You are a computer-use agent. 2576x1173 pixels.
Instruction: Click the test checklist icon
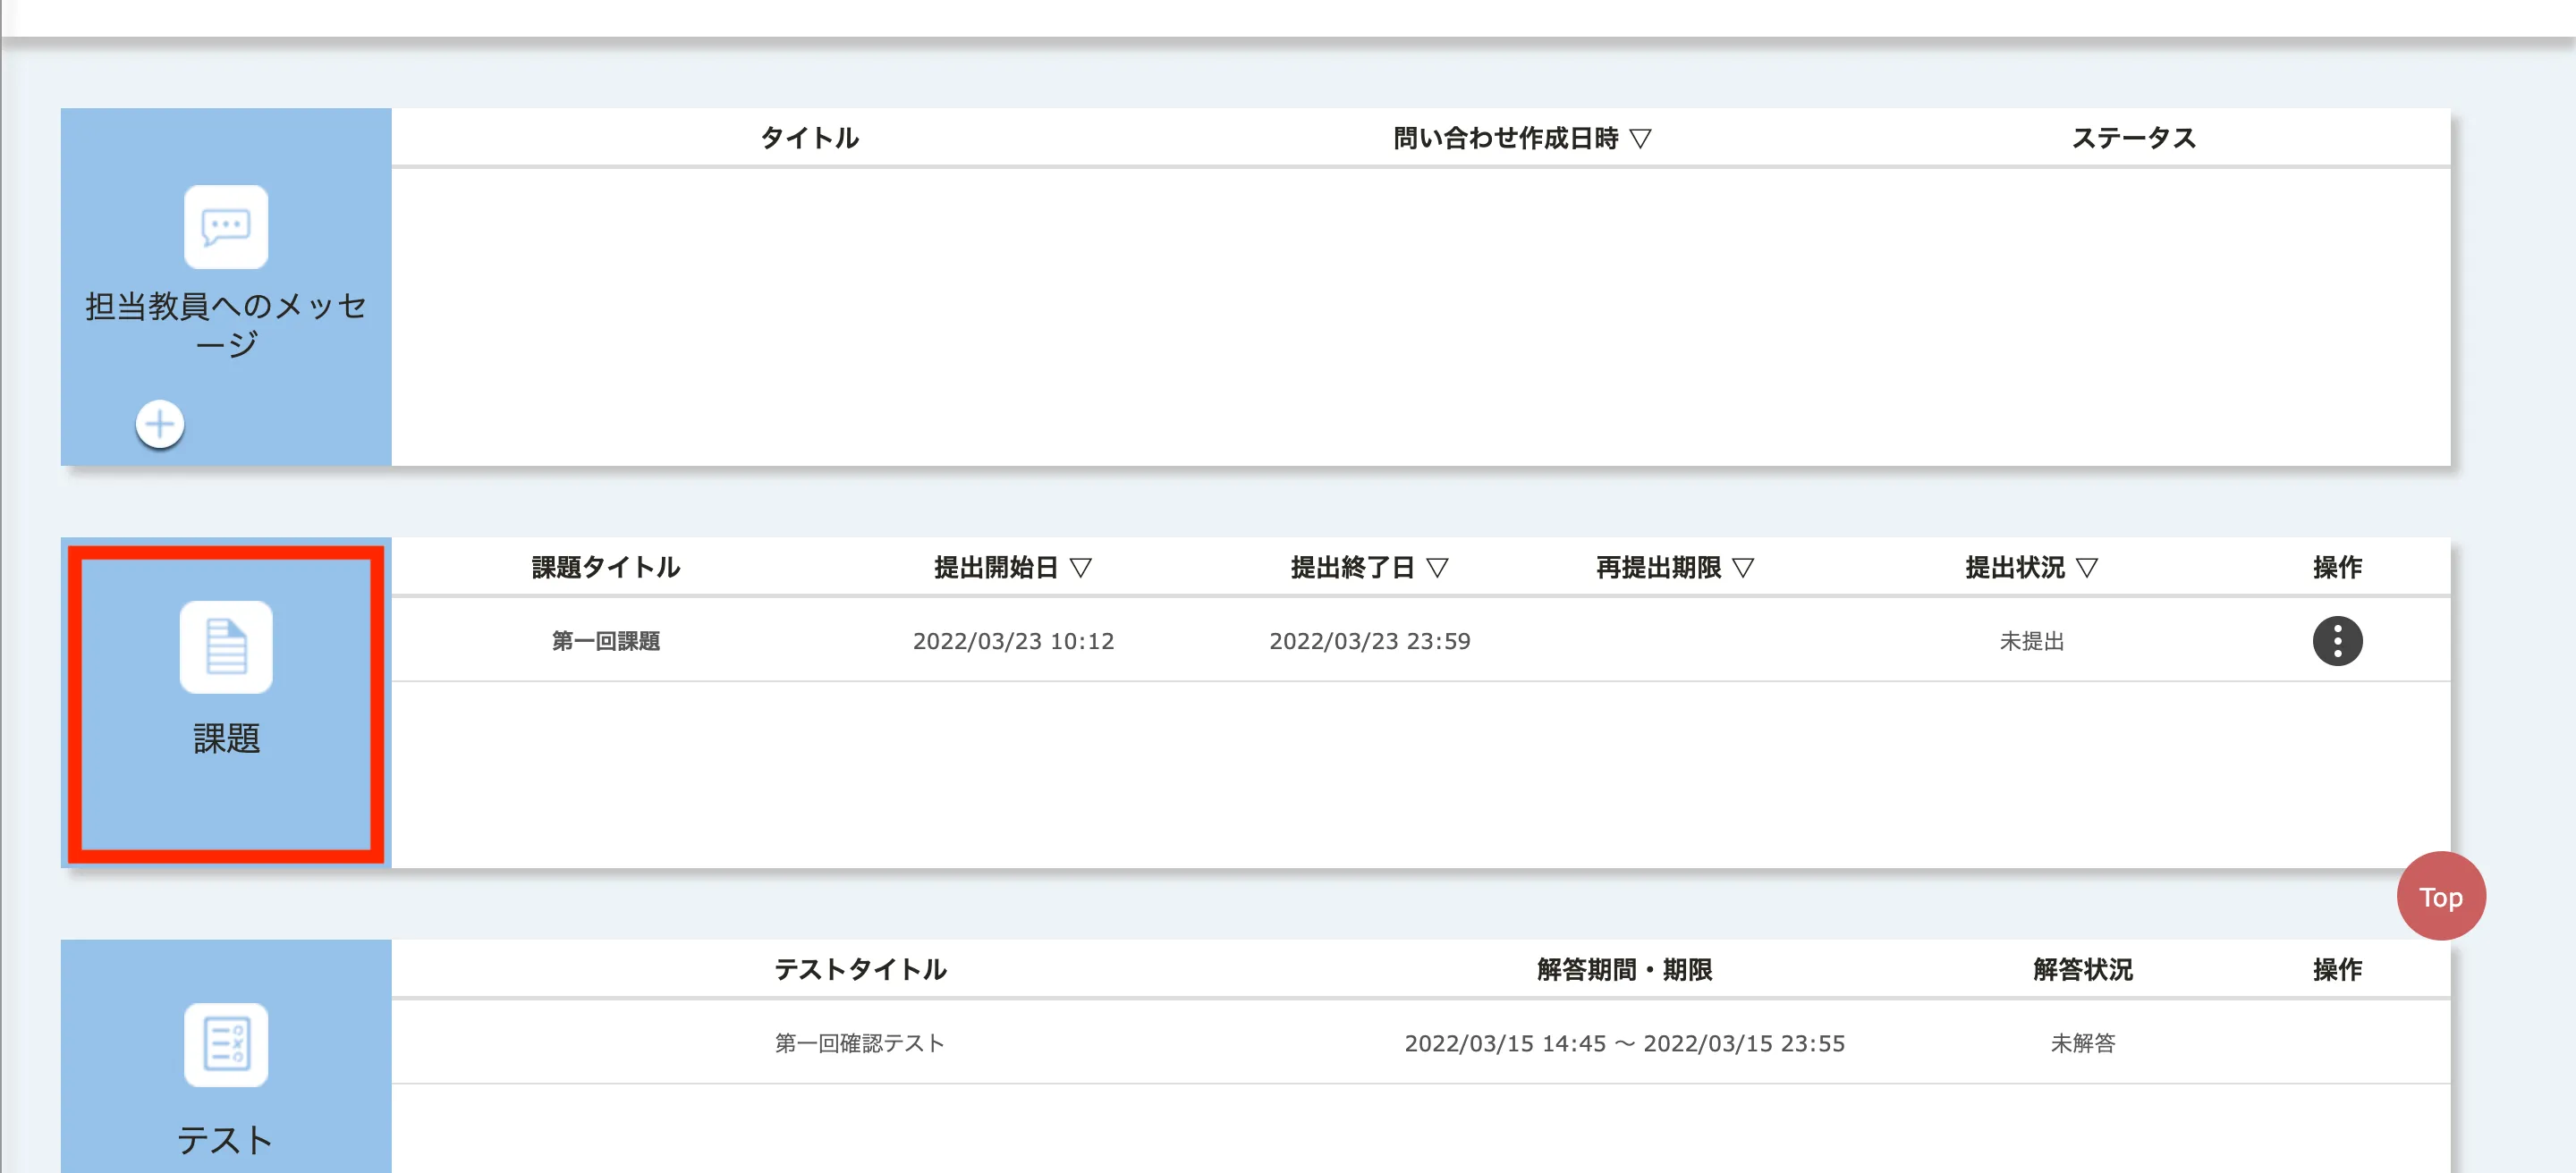pos(226,1044)
